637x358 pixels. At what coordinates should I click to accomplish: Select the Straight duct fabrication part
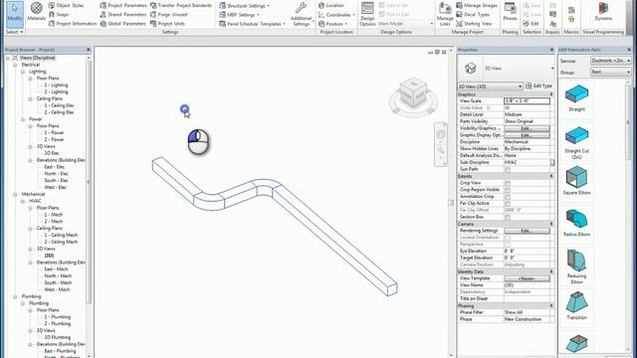point(576,97)
